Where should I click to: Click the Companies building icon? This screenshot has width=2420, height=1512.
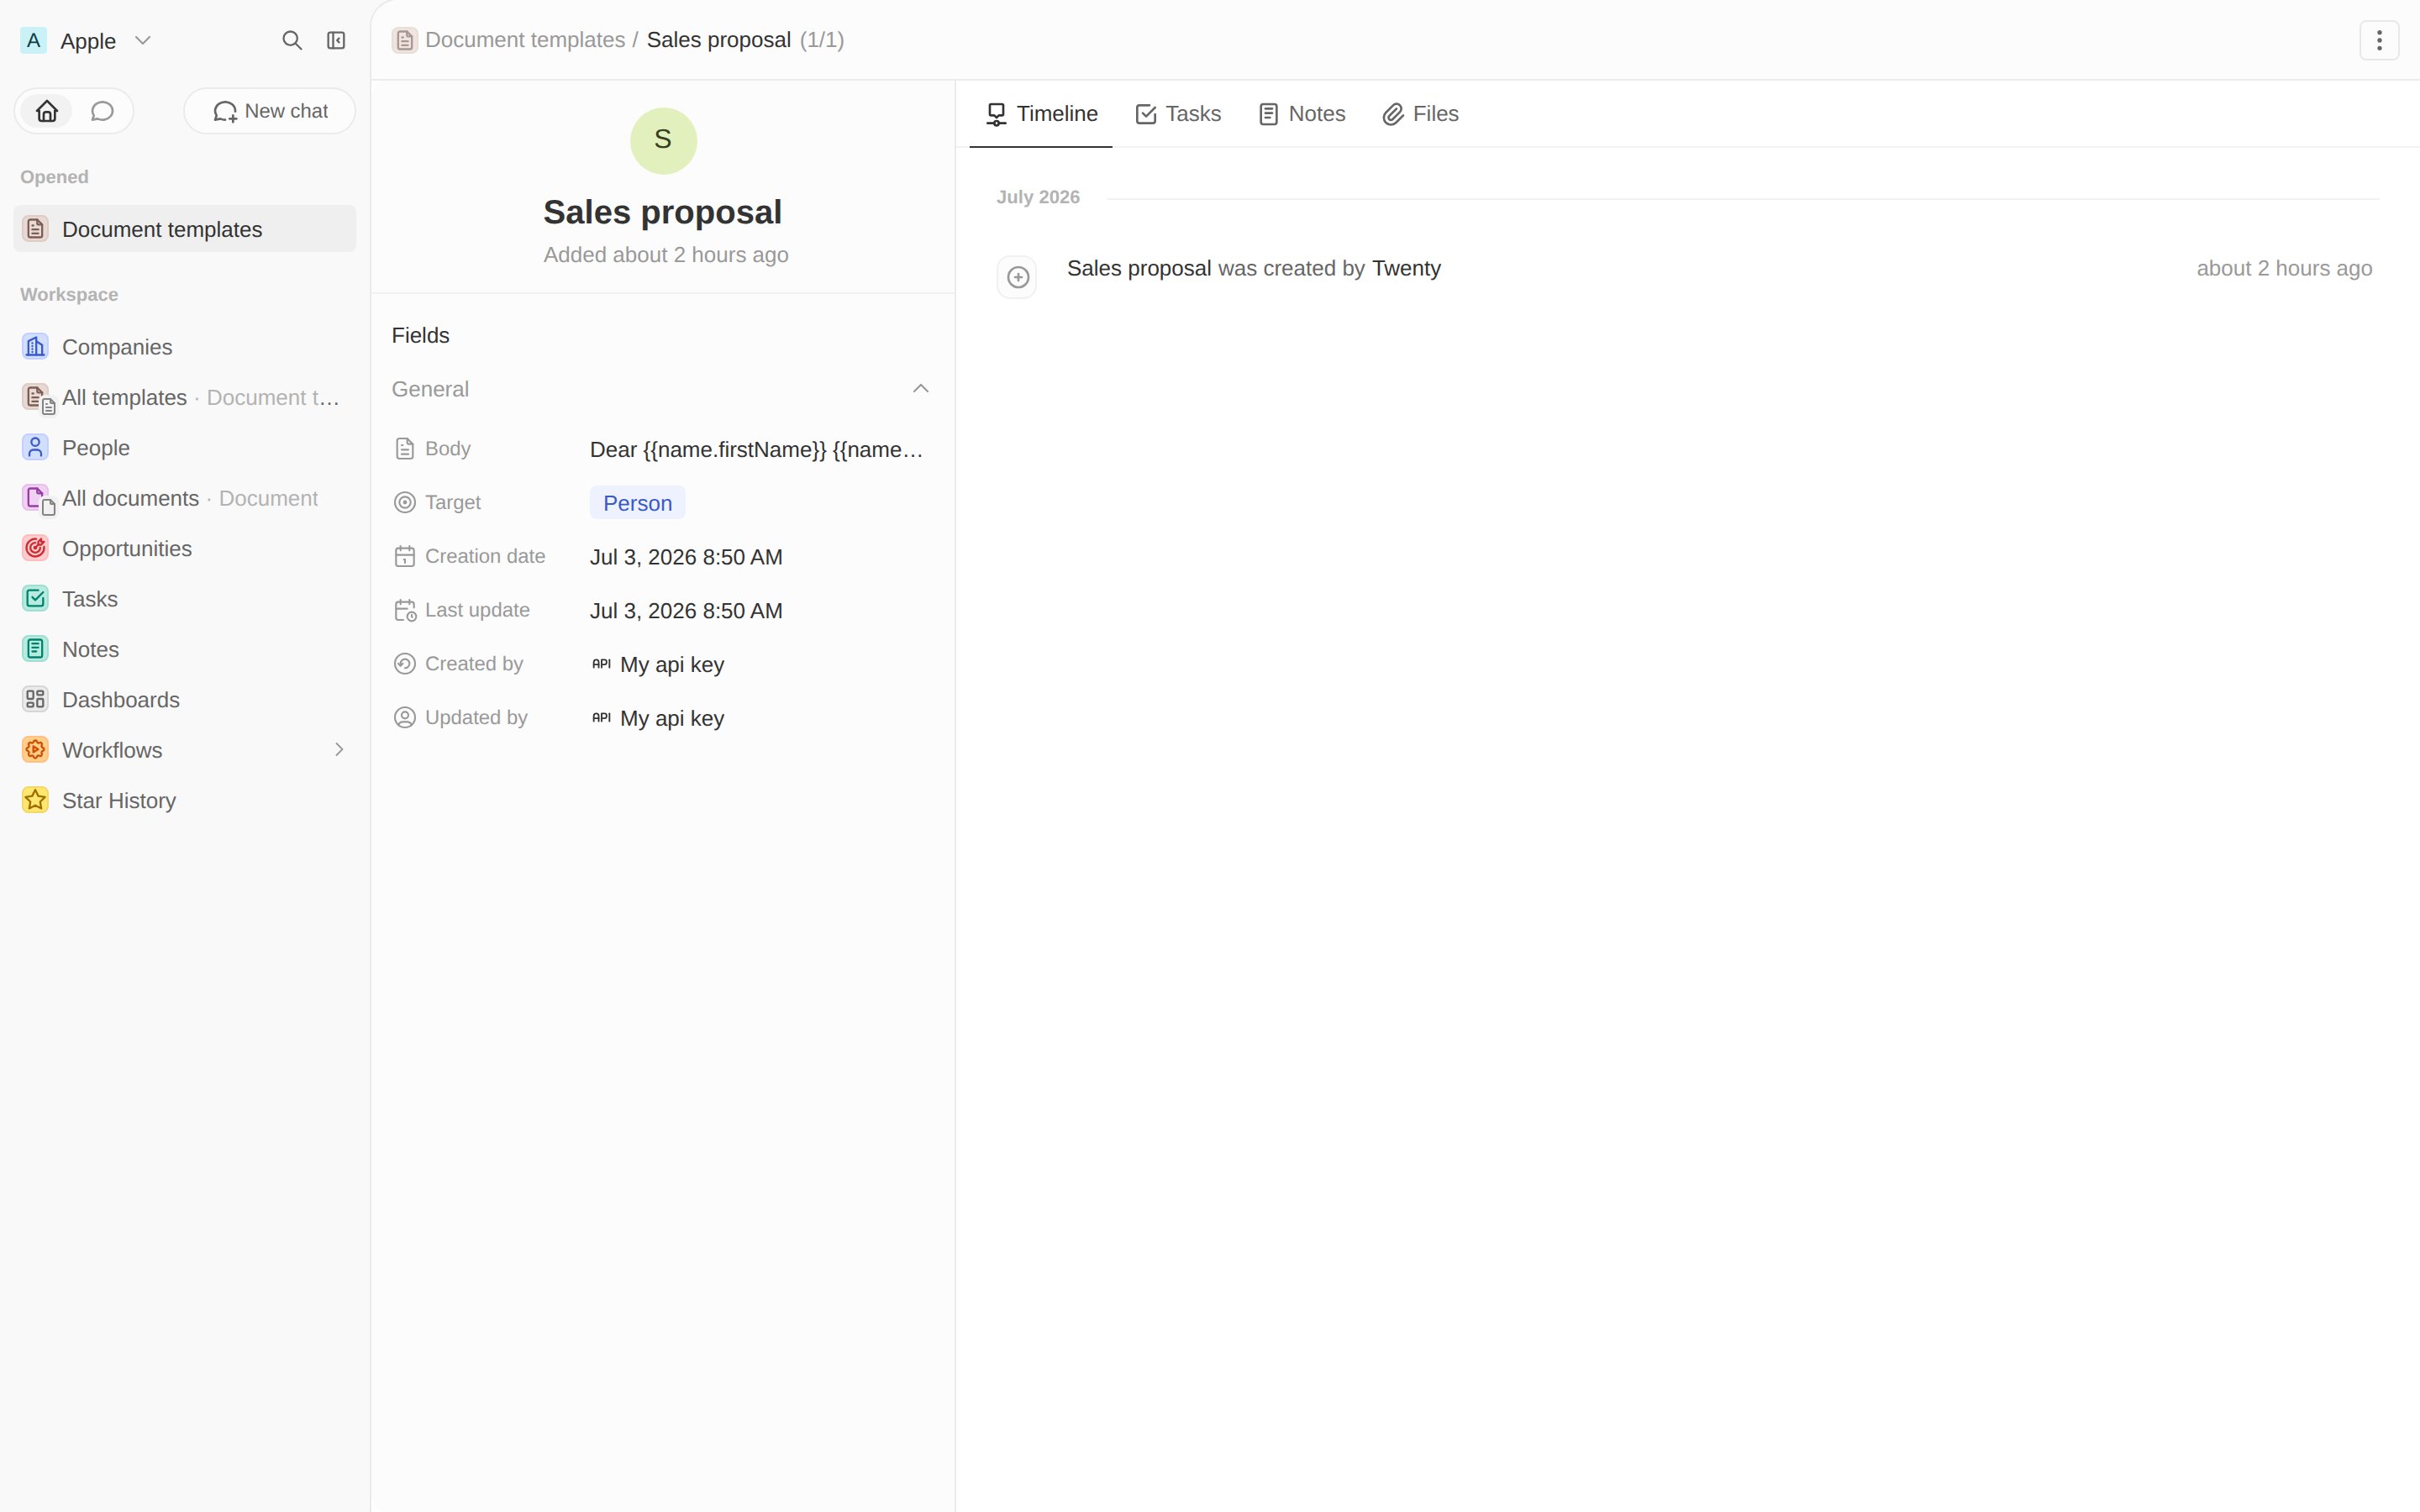point(35,346)
